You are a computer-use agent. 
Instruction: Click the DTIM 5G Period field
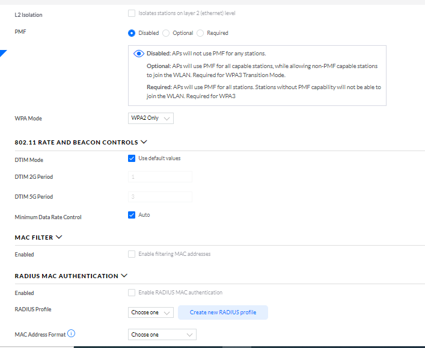click(160, 197)
